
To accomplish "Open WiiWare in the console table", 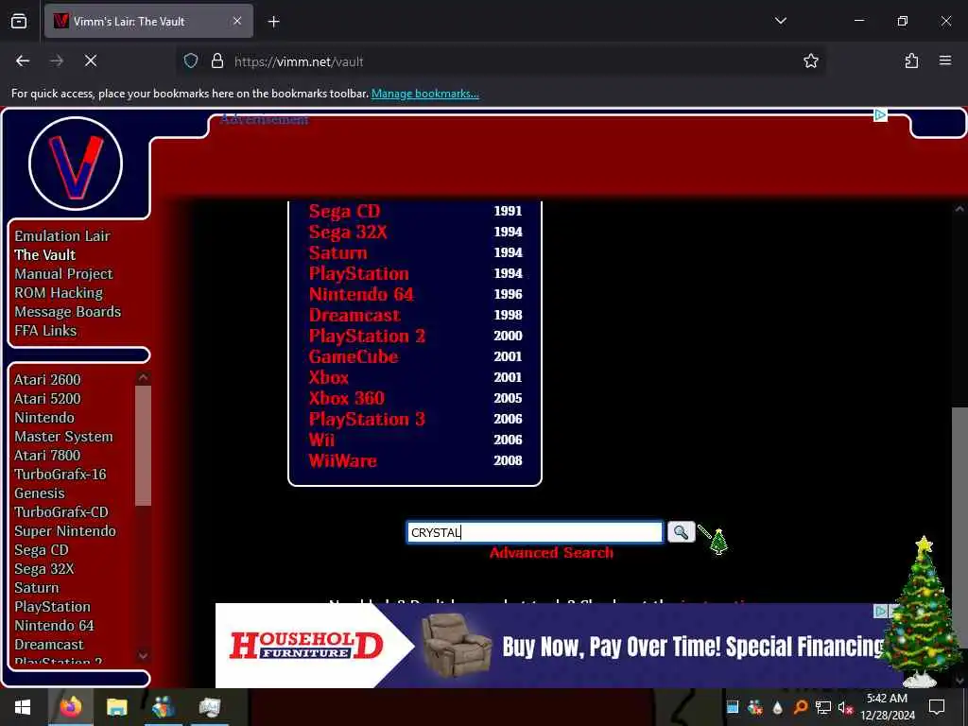I will pyautogui.click(x=342, y=460).
